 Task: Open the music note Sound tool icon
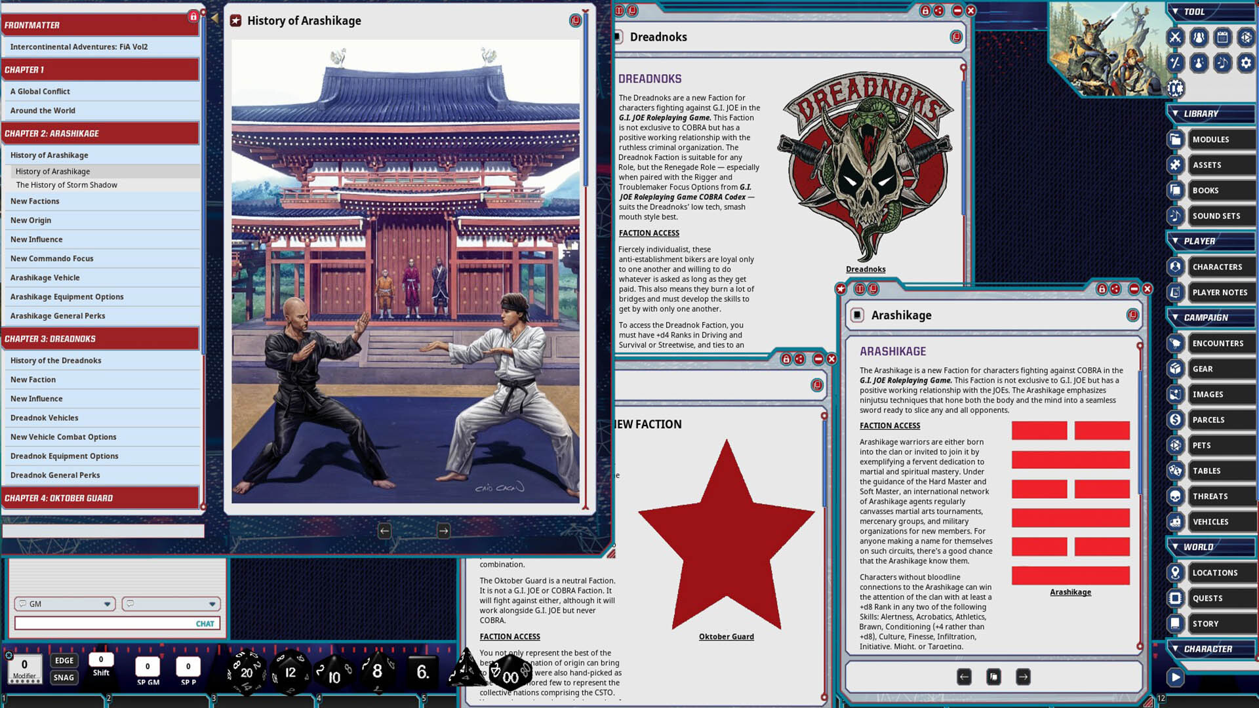pyautogui.click(x=1222, y=64)
